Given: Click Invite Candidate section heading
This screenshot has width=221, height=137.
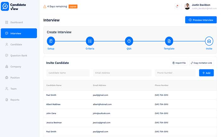Looking at the screenshot, I should click(57, 63).
